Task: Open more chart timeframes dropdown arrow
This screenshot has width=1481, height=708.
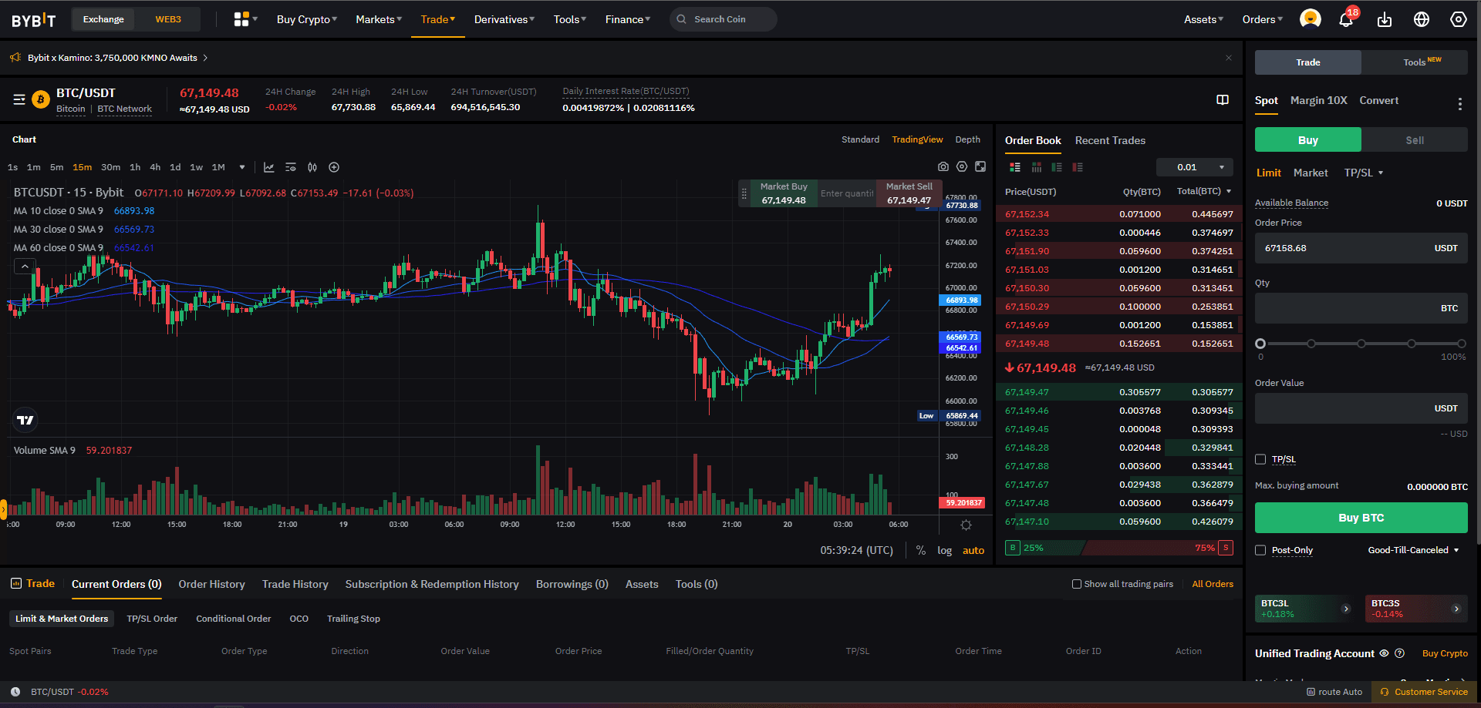Action: point(242,167)
